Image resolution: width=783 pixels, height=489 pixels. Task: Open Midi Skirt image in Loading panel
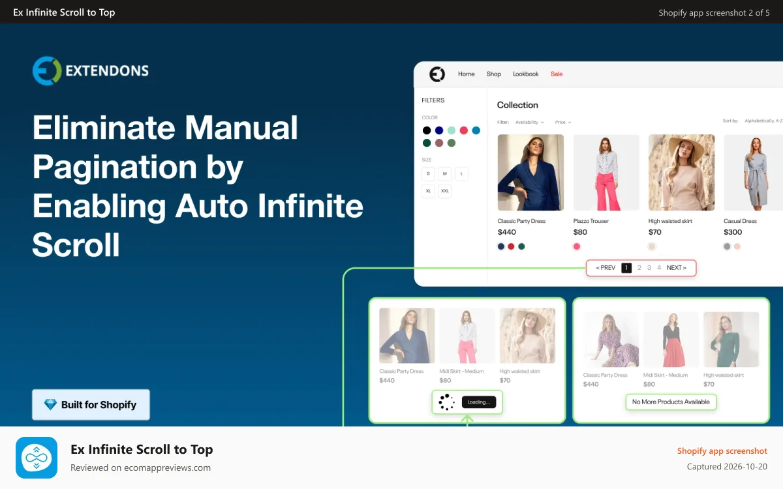pyautogui.click(x=467, y=336)
